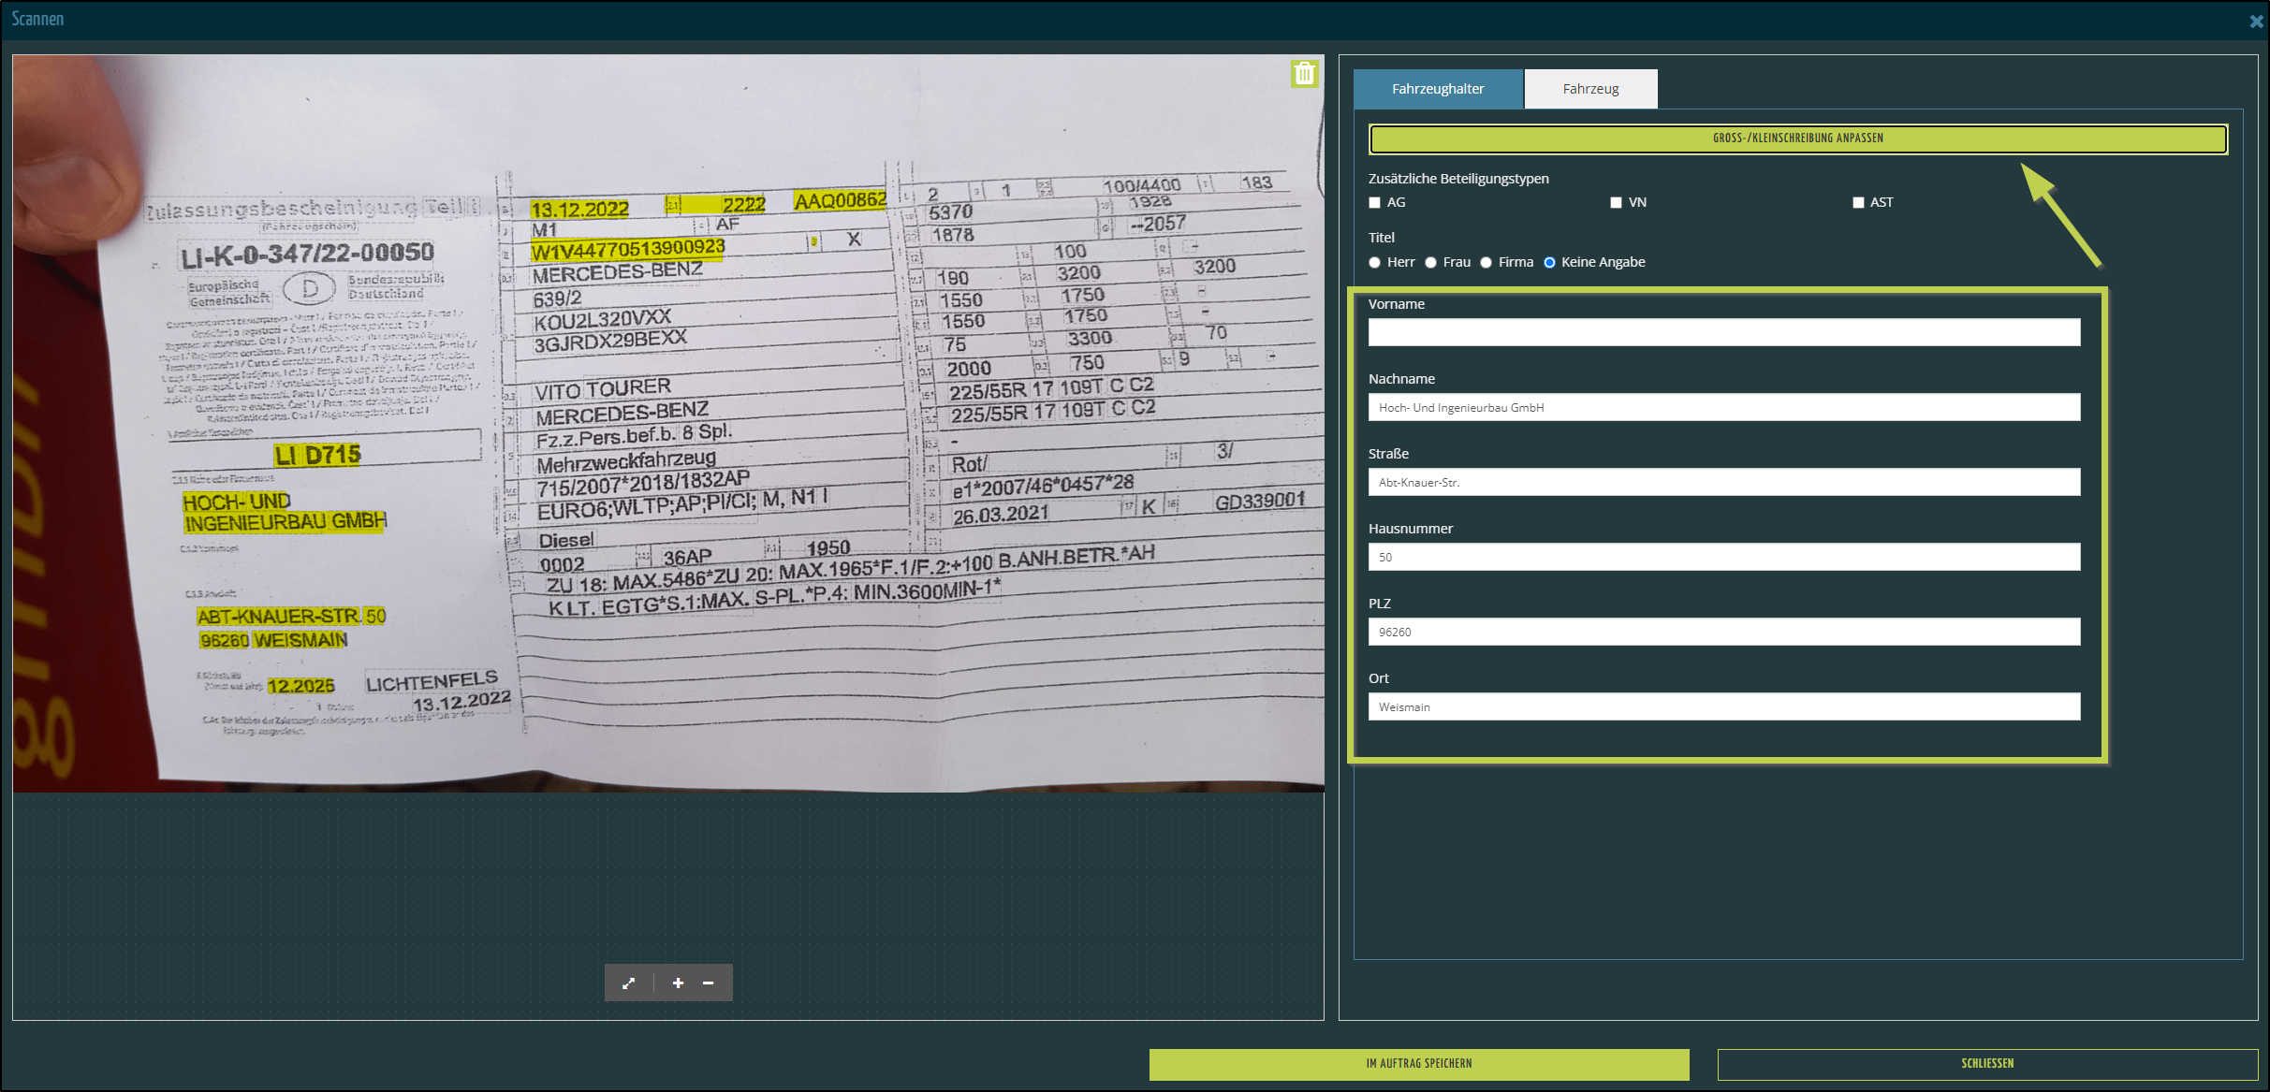This screenshot has height=1092, width=2270.
Task: Zoom out of scanned document
Action: 709,983
